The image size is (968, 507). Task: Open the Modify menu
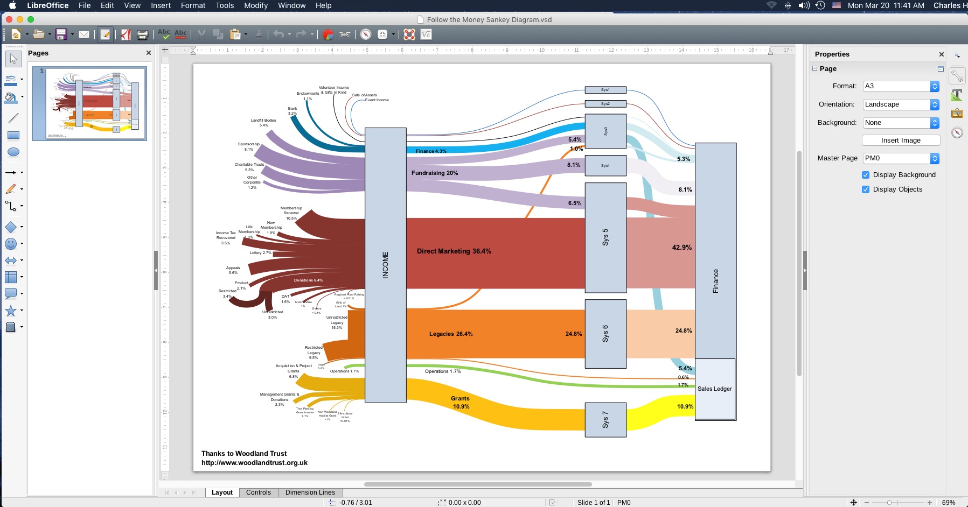(x=256, y=5)
